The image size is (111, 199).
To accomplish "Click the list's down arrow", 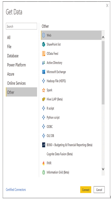I will tap(103, 169).
